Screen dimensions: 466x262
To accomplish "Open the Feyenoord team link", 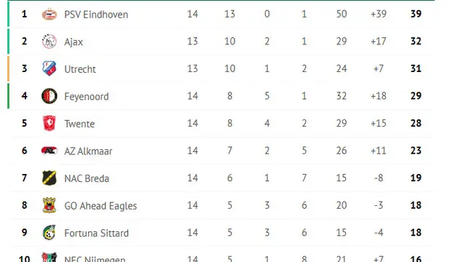I will tap(87, 97).
